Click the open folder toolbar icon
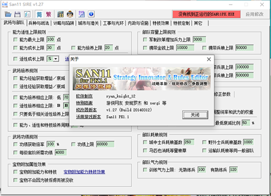This screenshot has height=196, width=271. 8,14
